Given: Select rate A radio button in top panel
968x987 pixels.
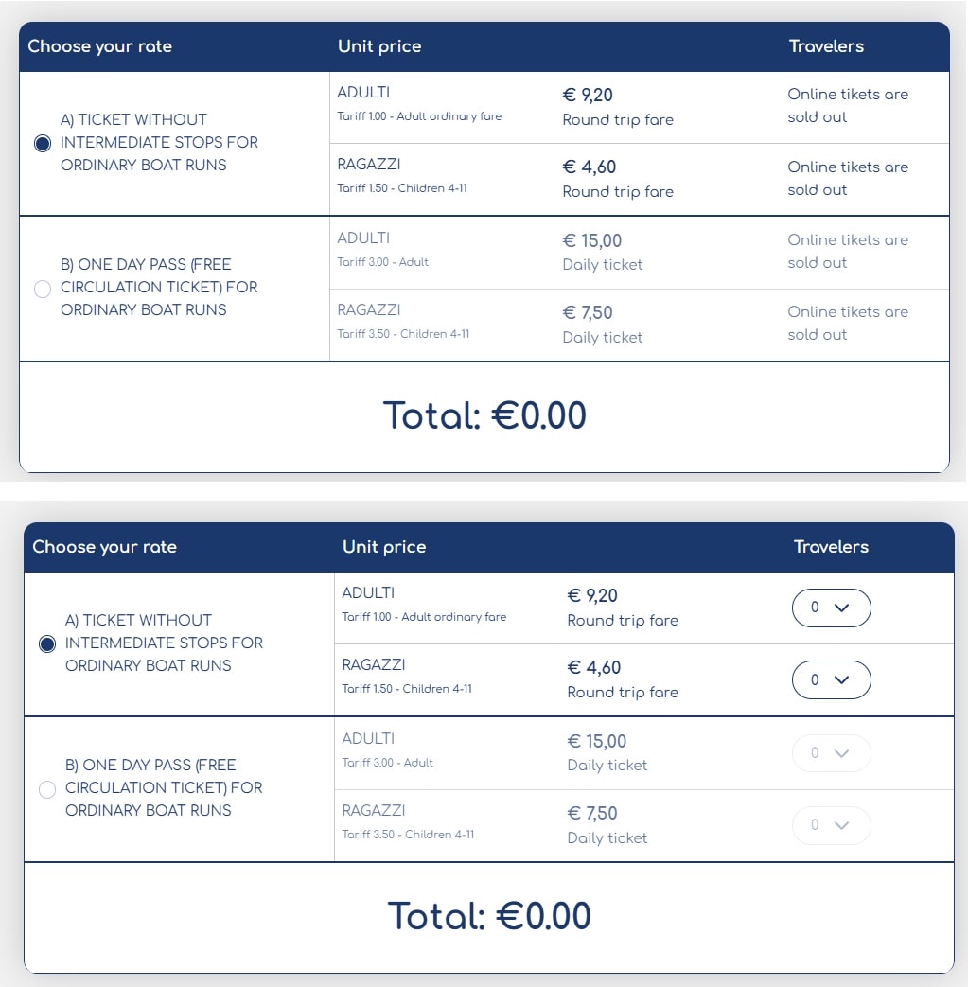Looking at the screenshot, I should pos(43,144).
